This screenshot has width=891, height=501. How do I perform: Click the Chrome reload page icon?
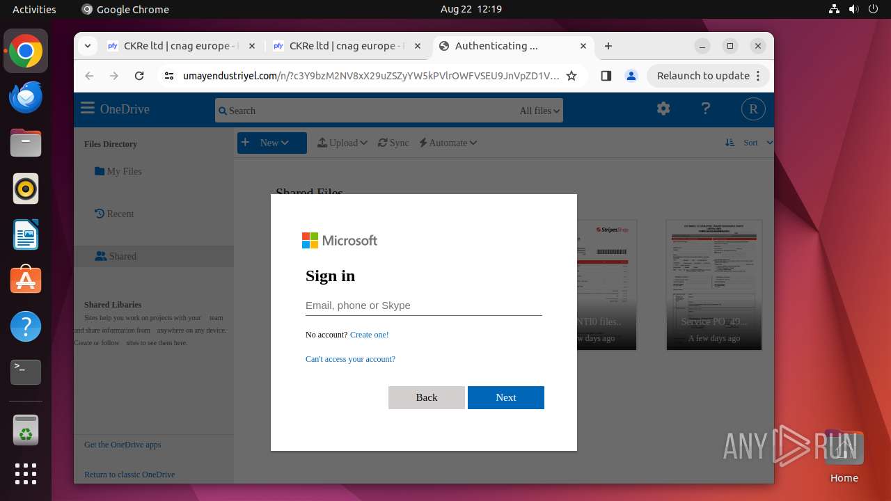[x=139, y=76]
